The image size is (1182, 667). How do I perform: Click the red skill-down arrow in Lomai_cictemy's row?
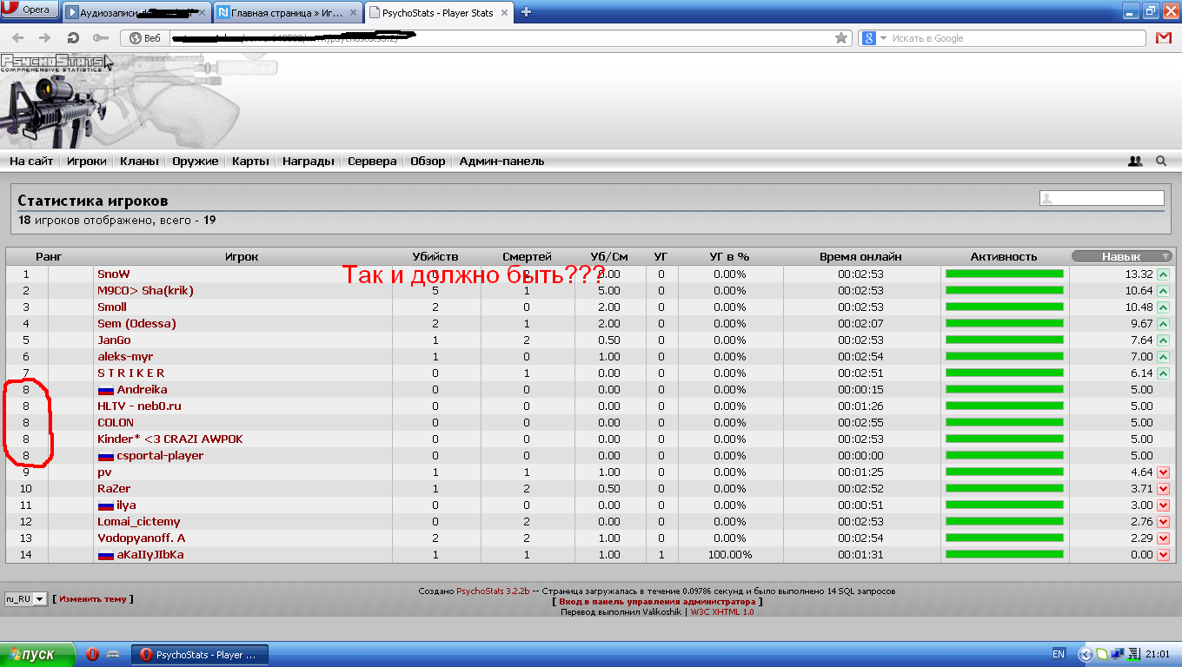1164,522
